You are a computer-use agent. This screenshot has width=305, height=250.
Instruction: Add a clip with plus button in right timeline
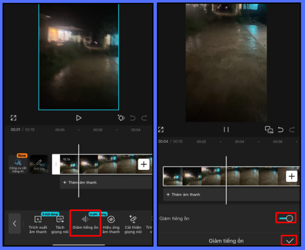coord(292,176)
